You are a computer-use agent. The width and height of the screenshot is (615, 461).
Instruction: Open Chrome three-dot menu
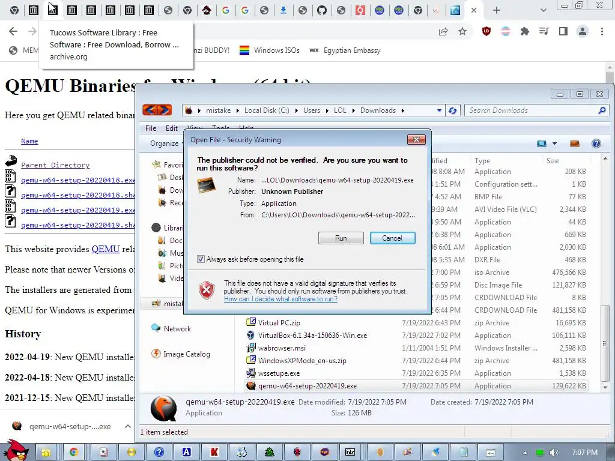pyautogui.click(x=602, y=31)
